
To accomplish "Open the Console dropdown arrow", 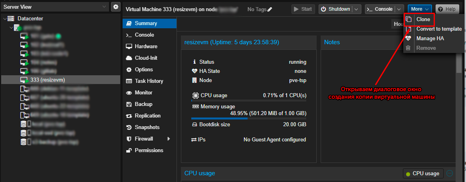I will point(400,9).
